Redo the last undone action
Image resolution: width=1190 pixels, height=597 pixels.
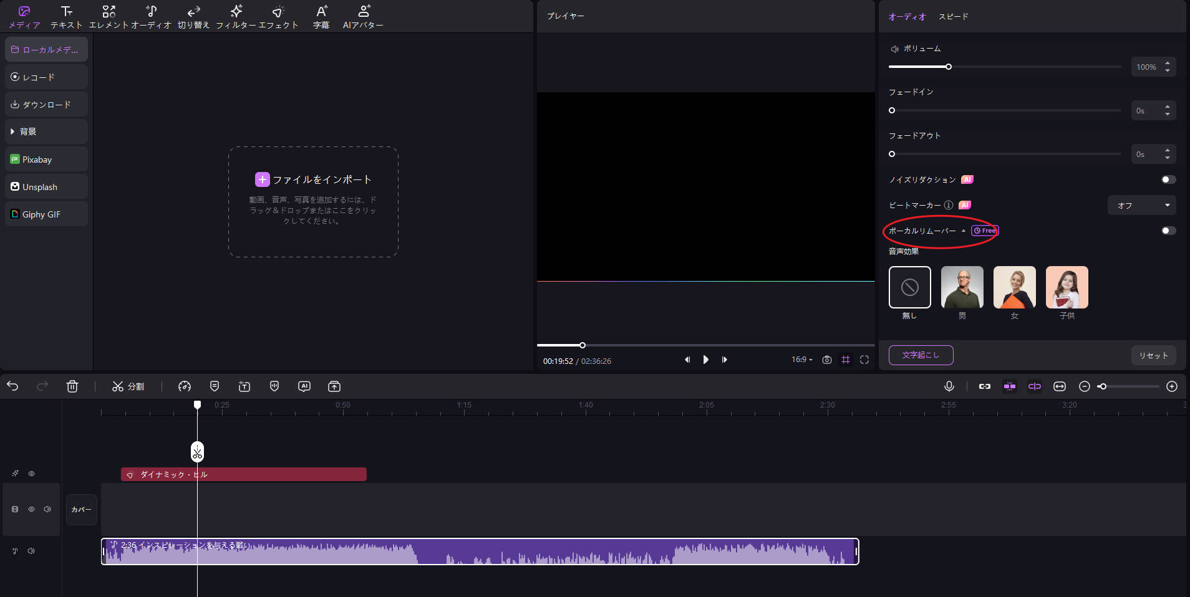pos(42,386)
